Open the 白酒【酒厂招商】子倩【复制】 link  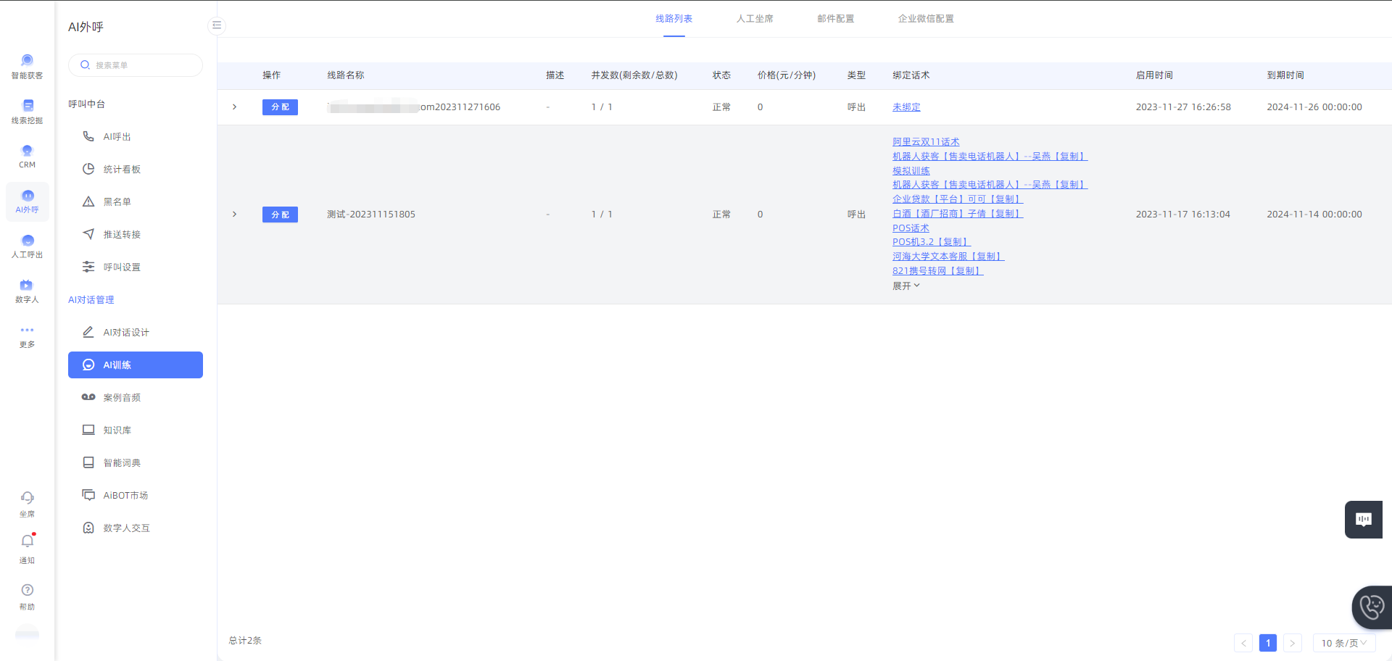pyautogui.click(x=958, y=214)
